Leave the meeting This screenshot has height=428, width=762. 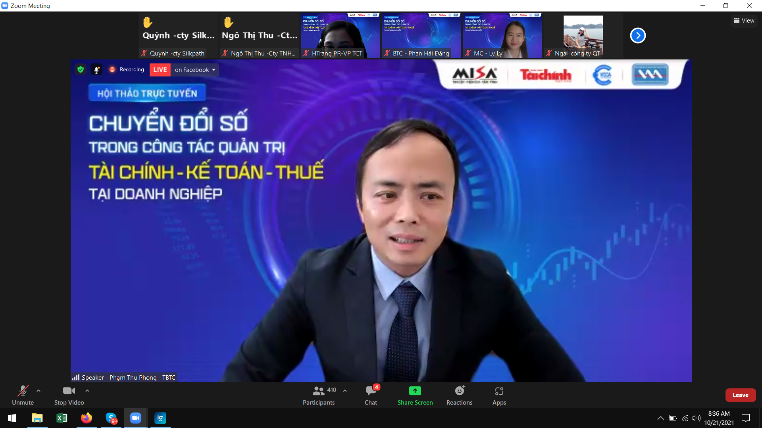pos(740,395)
